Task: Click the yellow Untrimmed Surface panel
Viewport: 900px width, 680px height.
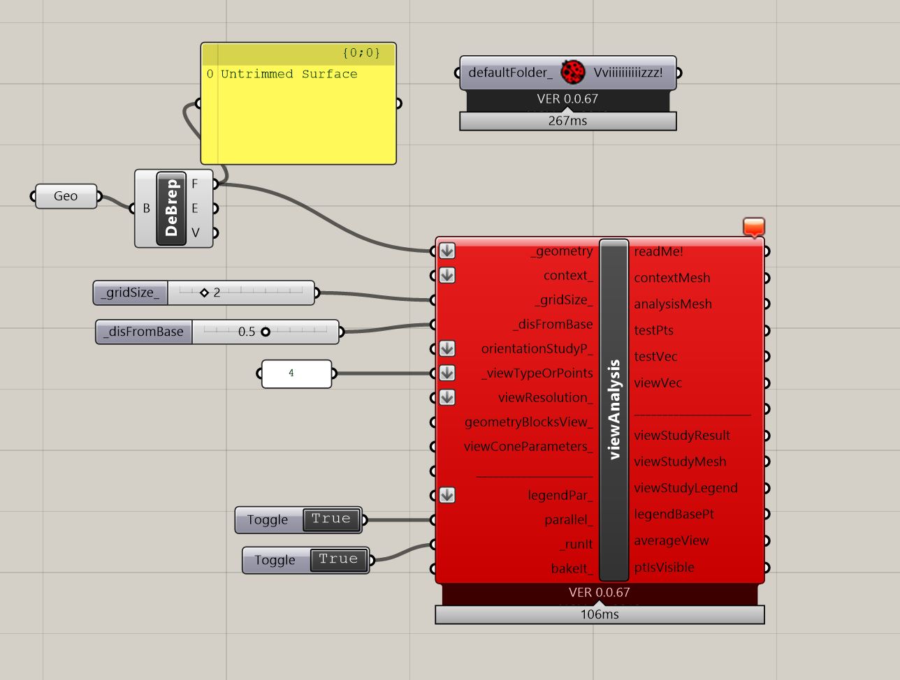Action: point(298,119)
